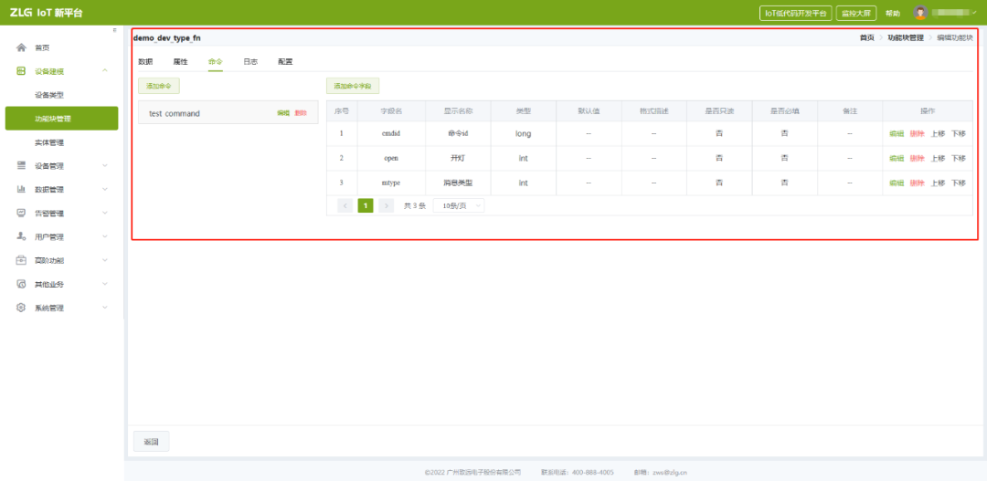Edit the test command entry
The height and width of the screenshot is (481, 987).
[x=283, y=113]
